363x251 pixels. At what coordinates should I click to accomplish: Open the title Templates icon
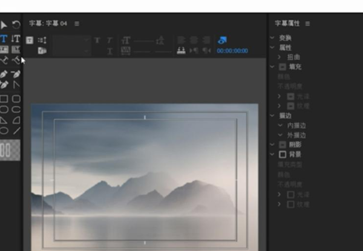click(42, 51)
